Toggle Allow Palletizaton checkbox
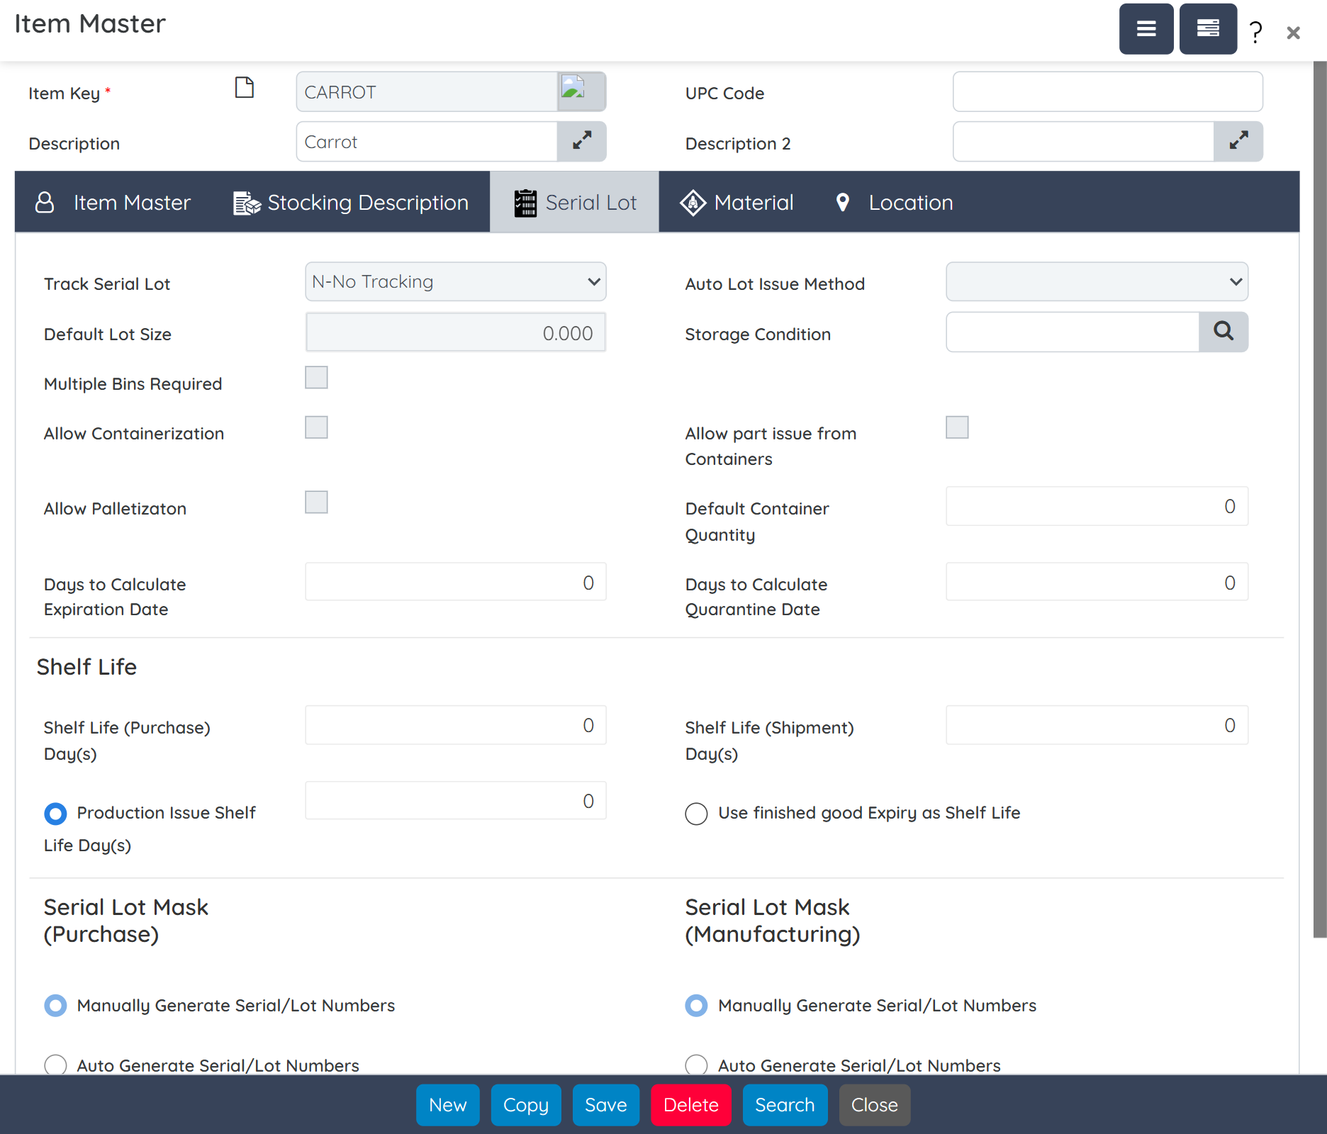This screenshot has height=1134, width=1327. [316, 502]
